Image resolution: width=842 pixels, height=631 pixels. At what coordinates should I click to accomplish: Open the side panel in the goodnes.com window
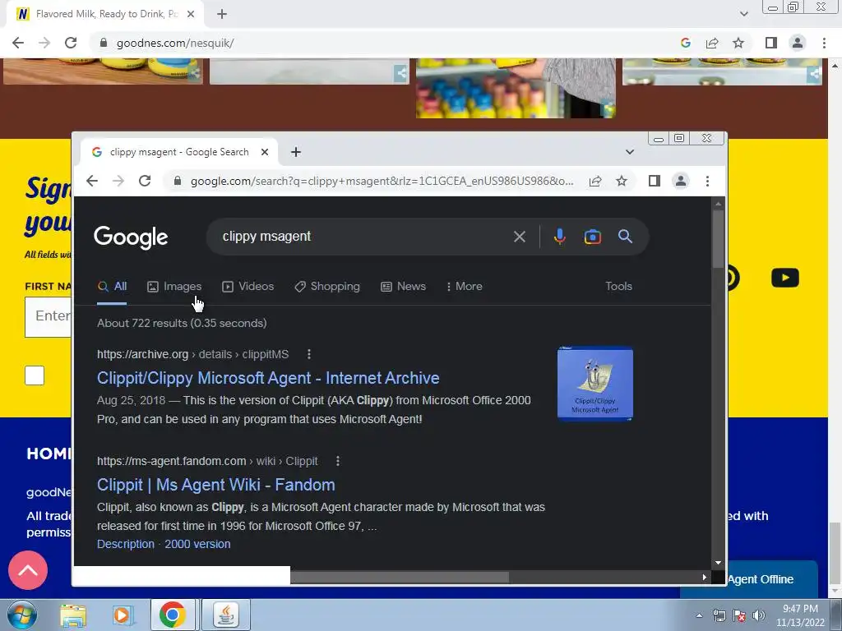(771, 43)
